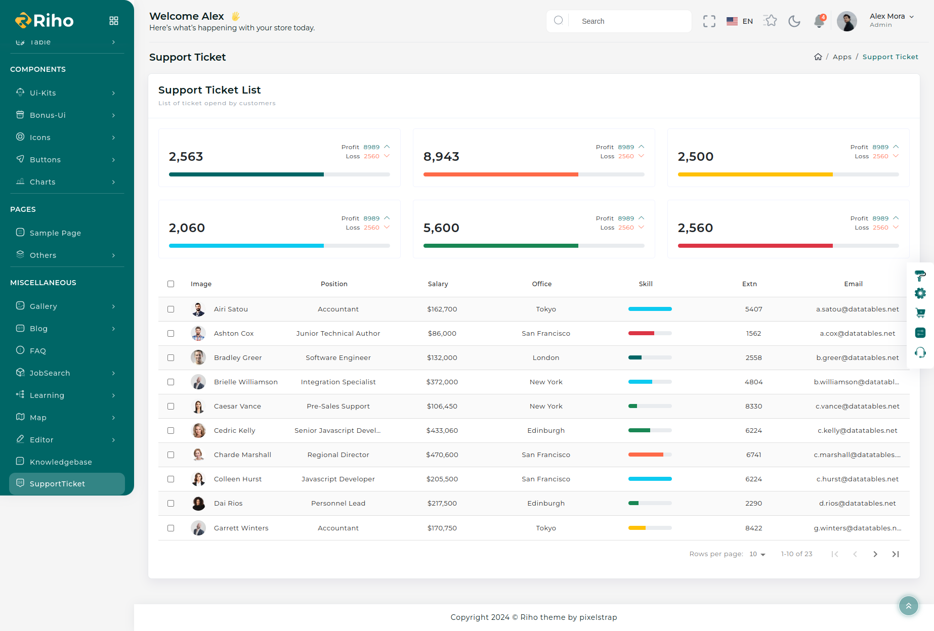Open Knowledgebase in the sidebar

coord(61,462)
